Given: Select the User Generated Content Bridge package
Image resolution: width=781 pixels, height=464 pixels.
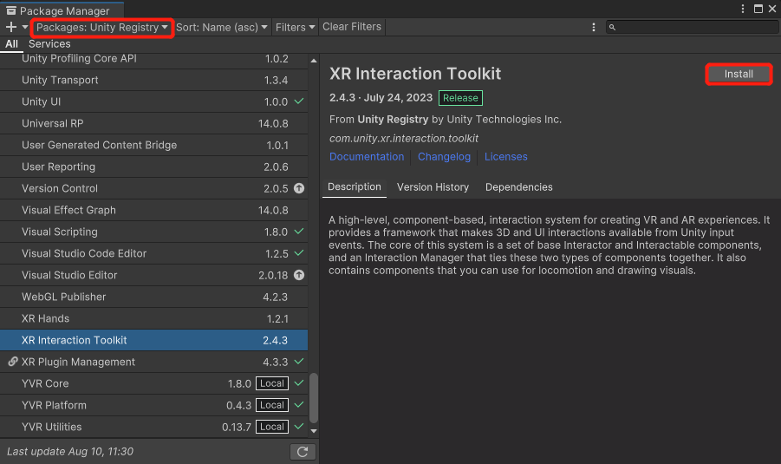Looking at the screenshot, I should 154,145.
